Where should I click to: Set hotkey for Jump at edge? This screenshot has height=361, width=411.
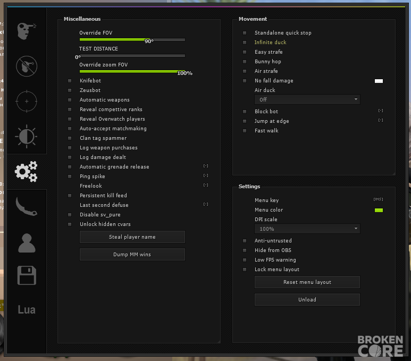[x=381, y=120]
